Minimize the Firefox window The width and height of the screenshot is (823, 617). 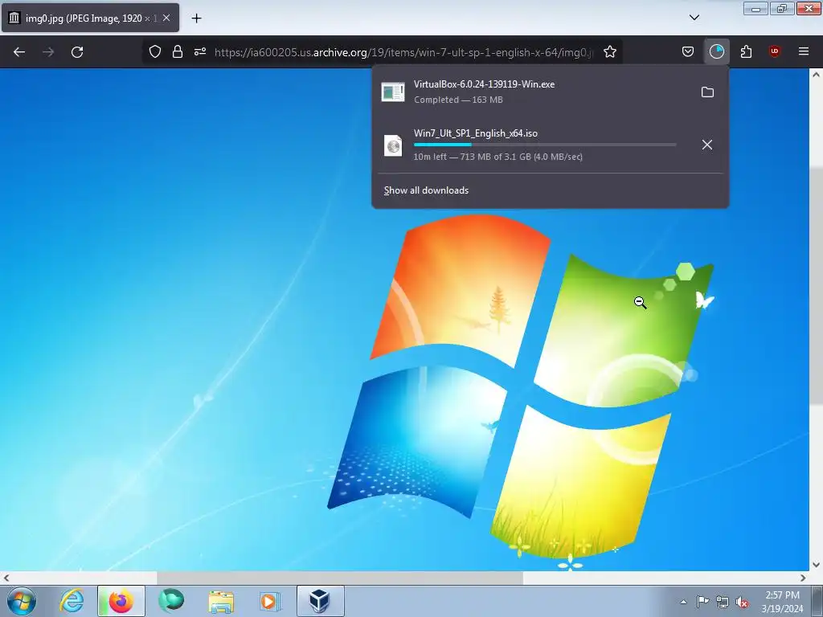755,8
